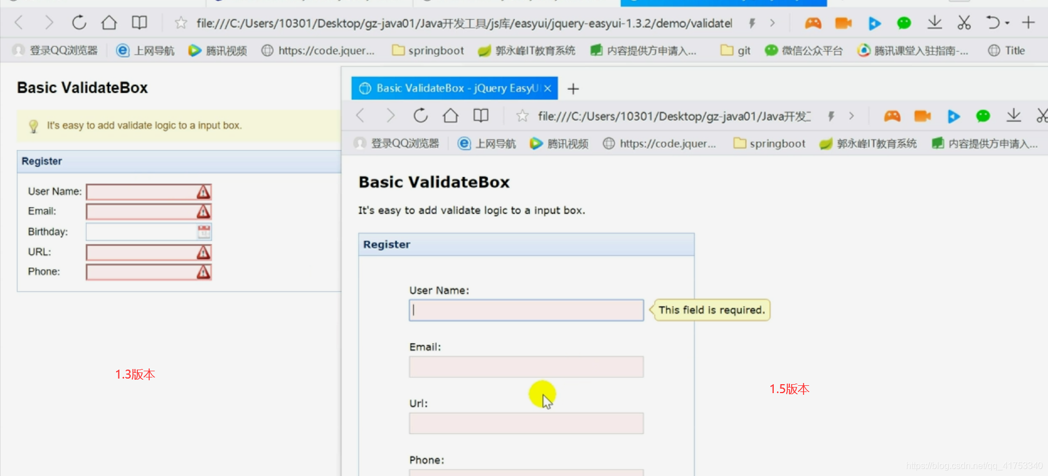Open the Birthday calendar picker icon
This screenshot has width=1048, height=476.
204,232
